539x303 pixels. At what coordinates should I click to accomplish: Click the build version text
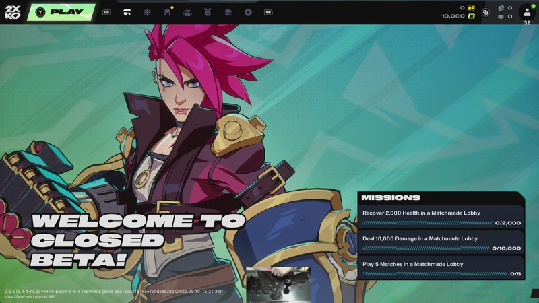113,292
